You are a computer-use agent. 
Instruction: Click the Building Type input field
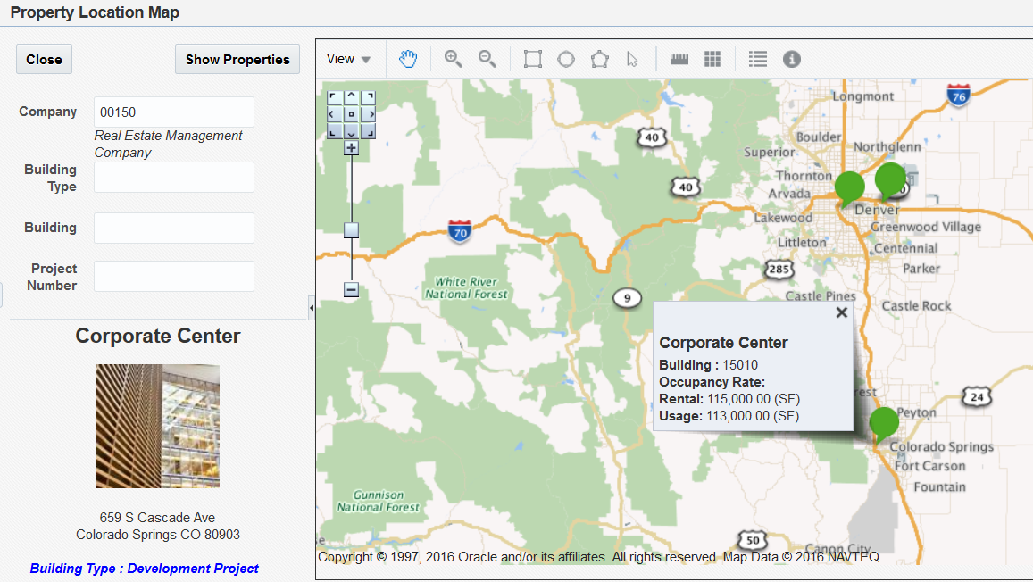coord(174,178)
